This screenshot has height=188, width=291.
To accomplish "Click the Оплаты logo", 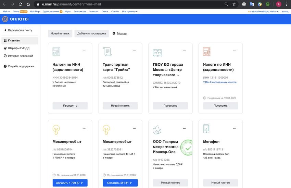I will coord(15,19).
